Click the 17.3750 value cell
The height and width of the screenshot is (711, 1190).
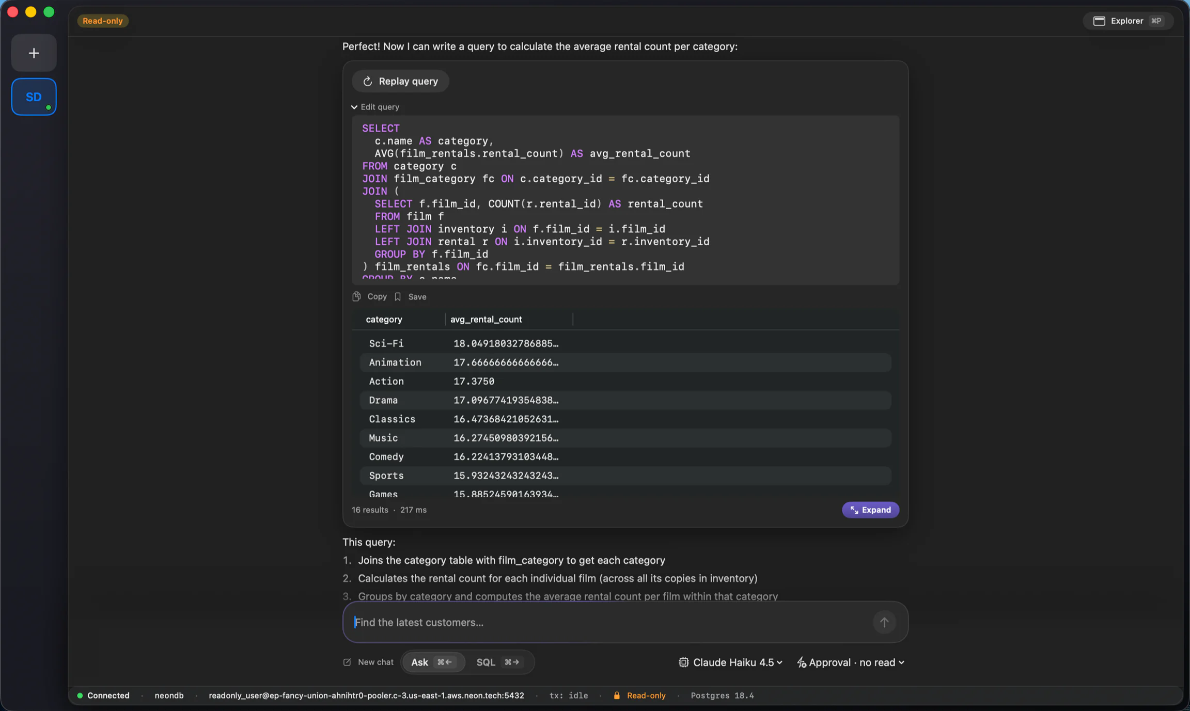tap(474, 381)
